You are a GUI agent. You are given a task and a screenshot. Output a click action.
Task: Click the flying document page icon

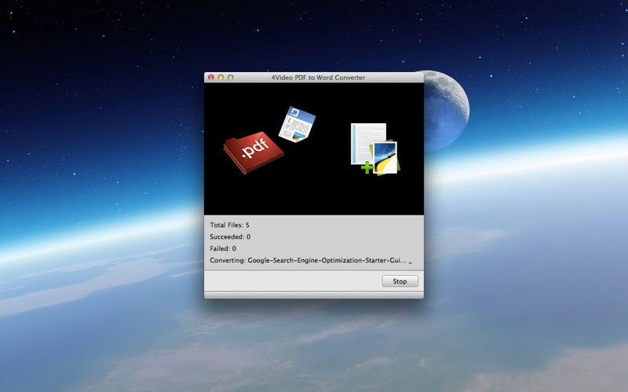[x=297, y=124]
